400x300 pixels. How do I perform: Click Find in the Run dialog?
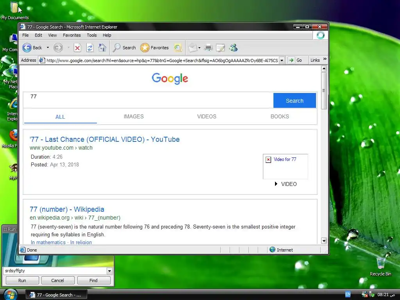[x=93, y=280]
